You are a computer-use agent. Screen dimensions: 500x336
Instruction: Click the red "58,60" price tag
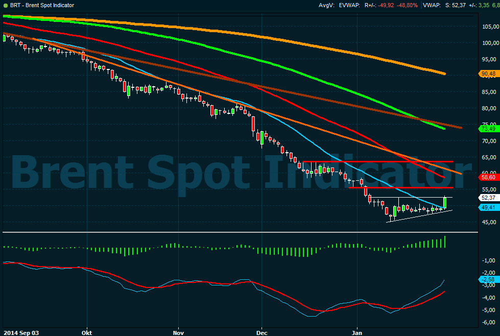[x=489, y=177]
